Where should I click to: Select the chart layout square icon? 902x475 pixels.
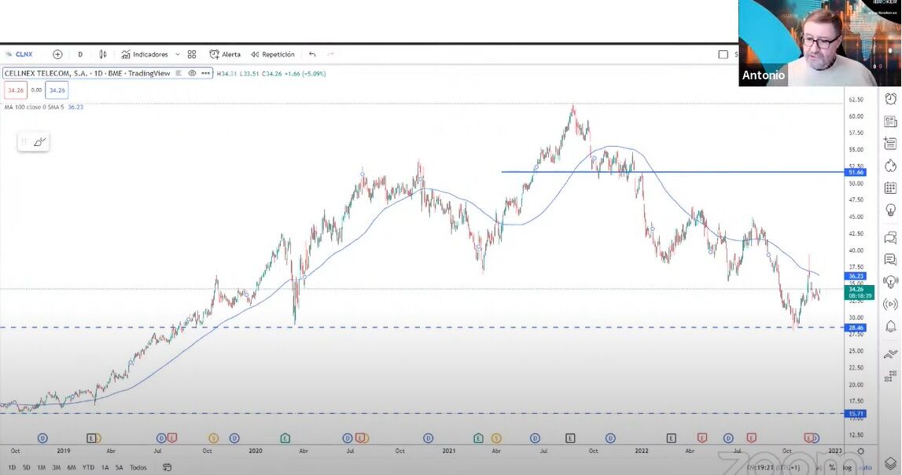[723, 54]
